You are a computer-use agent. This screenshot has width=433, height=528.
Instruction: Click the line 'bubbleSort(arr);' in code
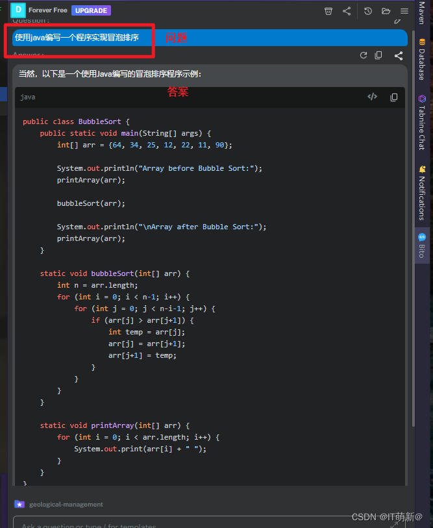(91, 203)
